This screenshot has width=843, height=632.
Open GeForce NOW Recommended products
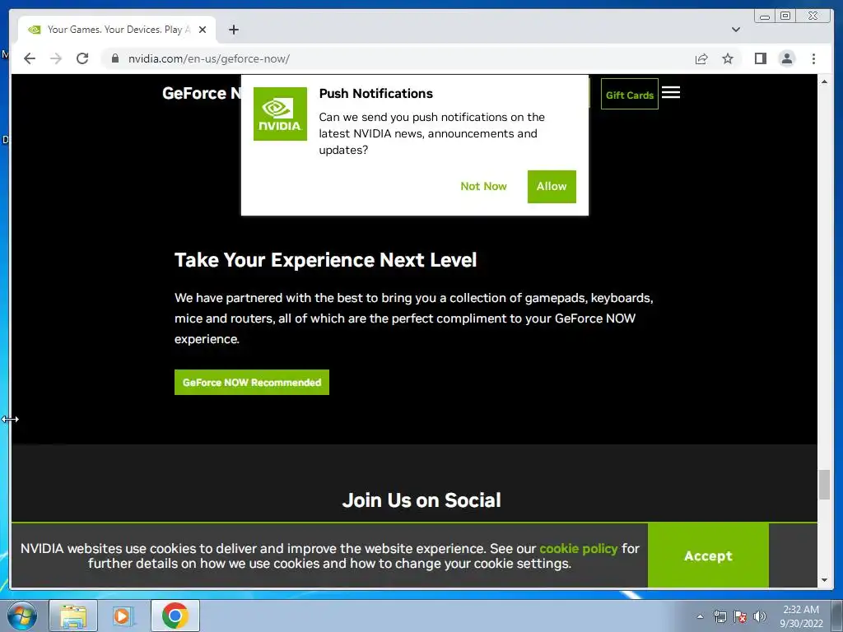(252, 382)
